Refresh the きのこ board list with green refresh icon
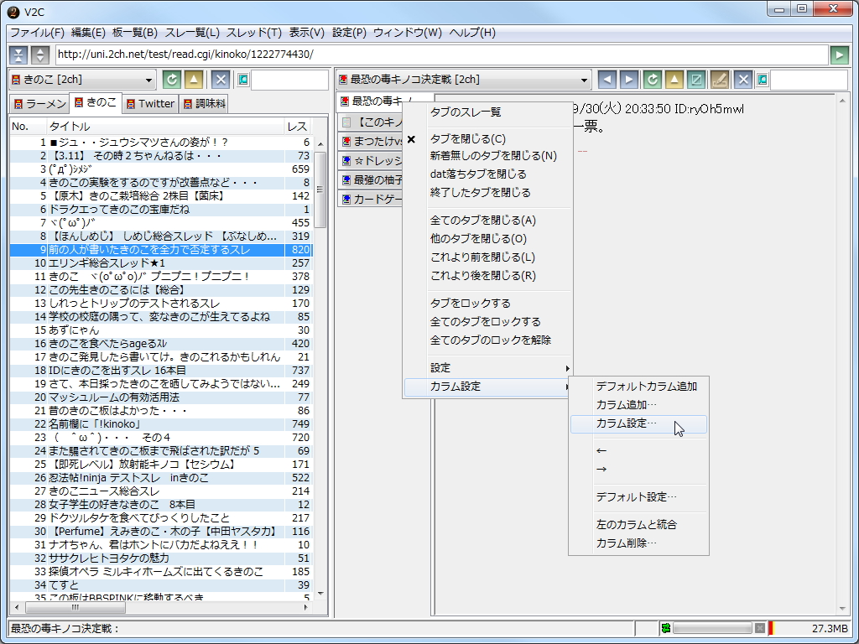The height and width of the screenshot is (644, 859). (171, 79)
